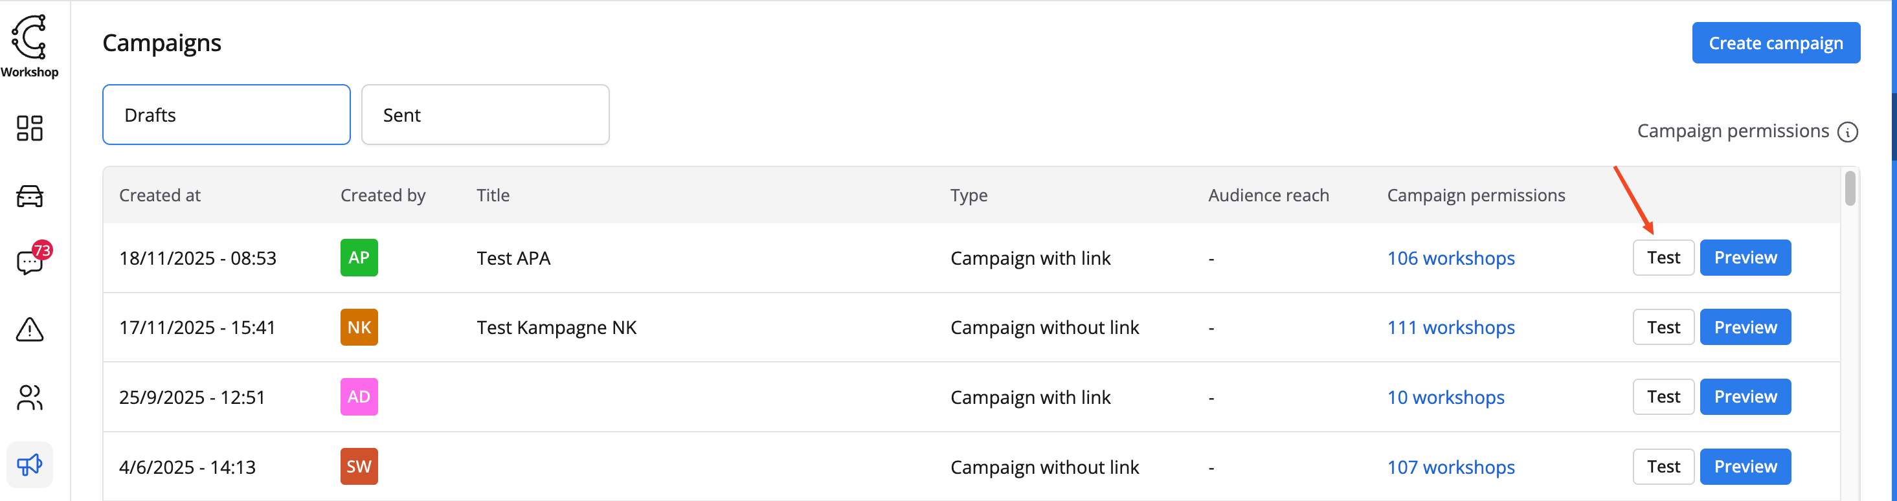Select the campaigns megaphone icon
Image resolution: width=1897 pixels, height=501 pixels.
pyautogui.click(x=29, y=465)
